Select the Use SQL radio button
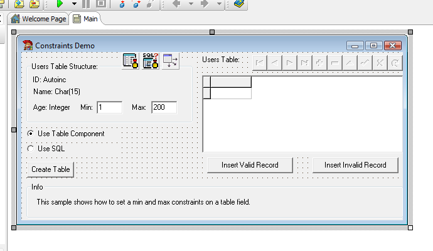 pyautogui.click(x=31, y=149)
